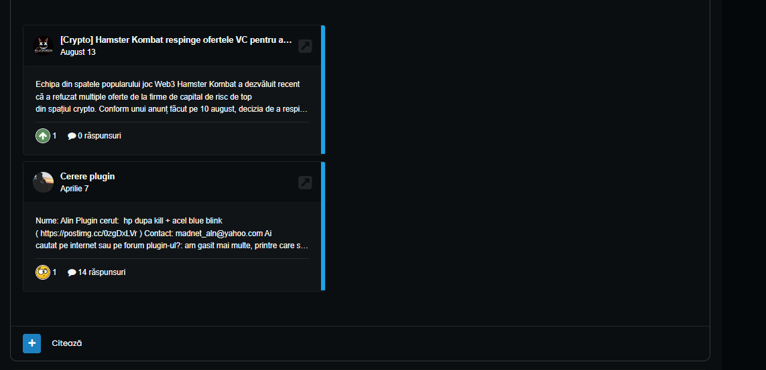This screenshot has height=370, width=766.
Task: Click comment bubble icon beside 0 răspunsuri
Action: click(x=72, y=136)
